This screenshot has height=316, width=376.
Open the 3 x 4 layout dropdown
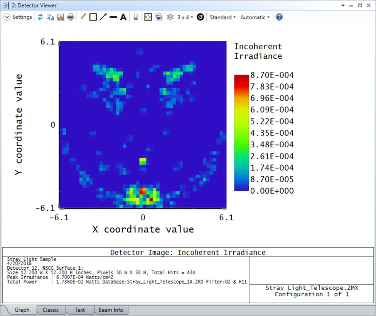coord(185,17)
